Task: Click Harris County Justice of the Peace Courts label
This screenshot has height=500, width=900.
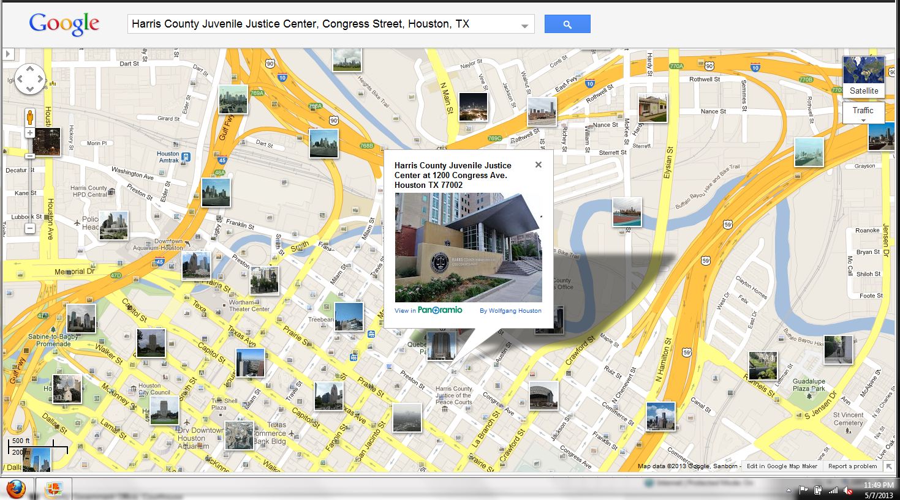Action: coord(453,395)
